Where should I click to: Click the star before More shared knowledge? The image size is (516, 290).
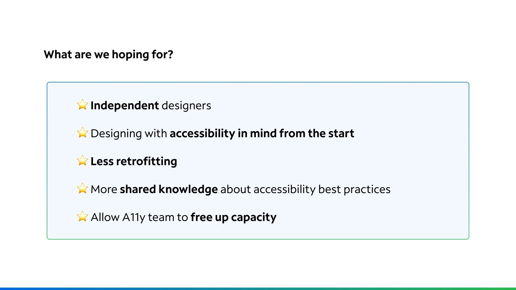click(82, 189)
